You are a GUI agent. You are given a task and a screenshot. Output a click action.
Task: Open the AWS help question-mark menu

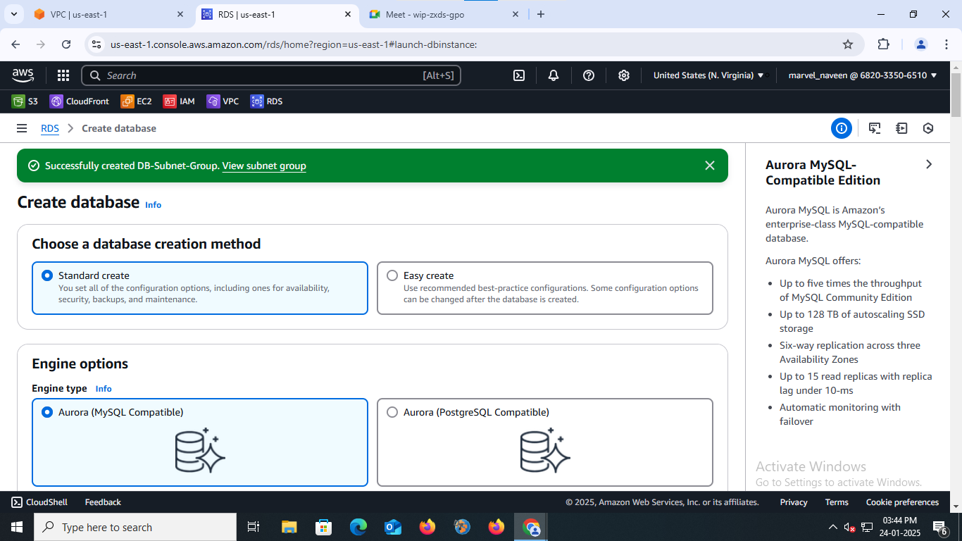(589, 75)
